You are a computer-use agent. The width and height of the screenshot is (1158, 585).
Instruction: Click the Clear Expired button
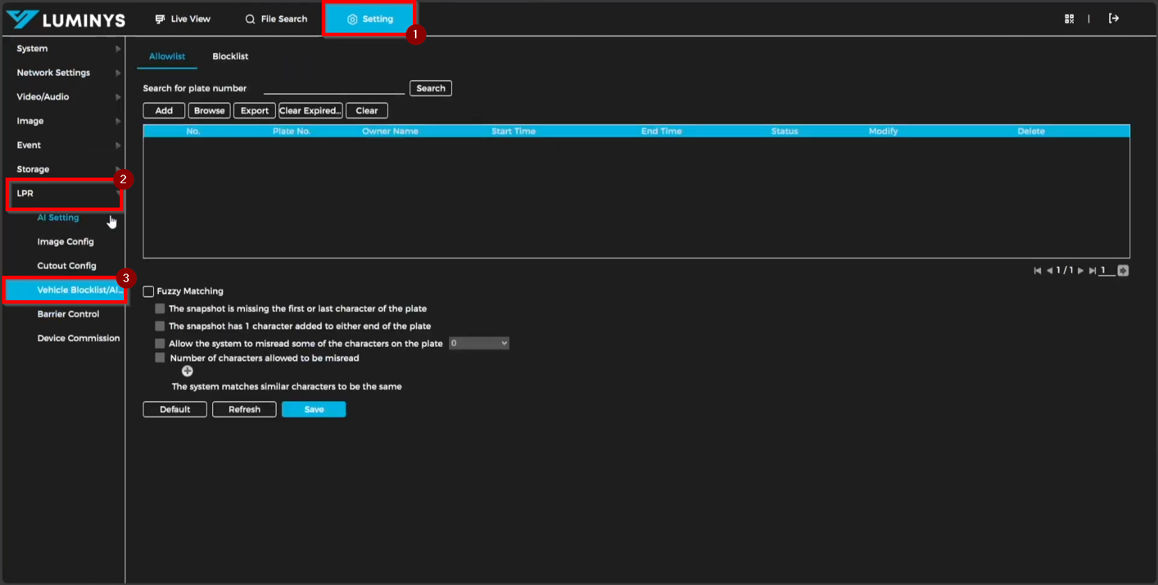(x=311, y=111)
